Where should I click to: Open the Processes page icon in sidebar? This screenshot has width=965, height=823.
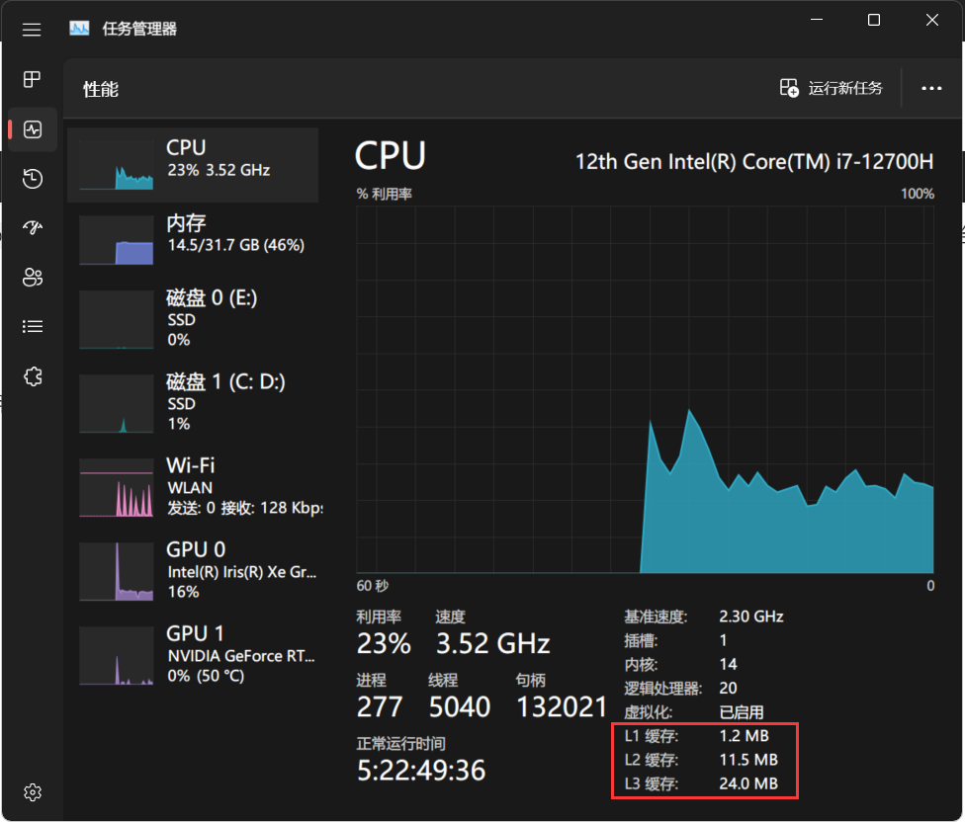(x=32, y=79)
